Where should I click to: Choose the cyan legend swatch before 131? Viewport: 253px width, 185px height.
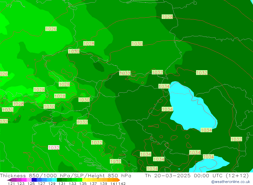54,180
